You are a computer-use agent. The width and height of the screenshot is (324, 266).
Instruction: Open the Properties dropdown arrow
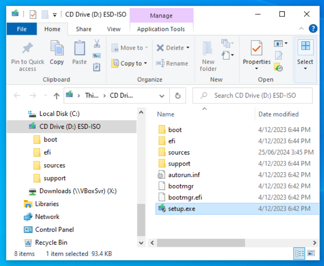pos(256,69)
